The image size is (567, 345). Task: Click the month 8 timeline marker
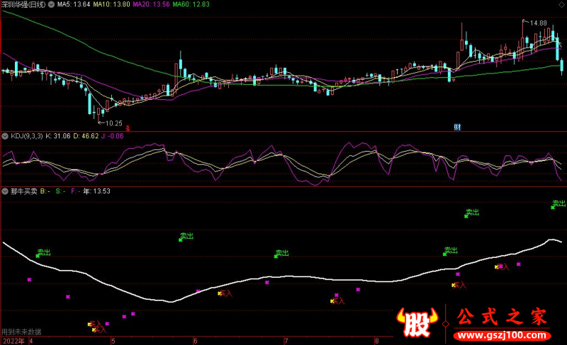[x=377, y=341]
